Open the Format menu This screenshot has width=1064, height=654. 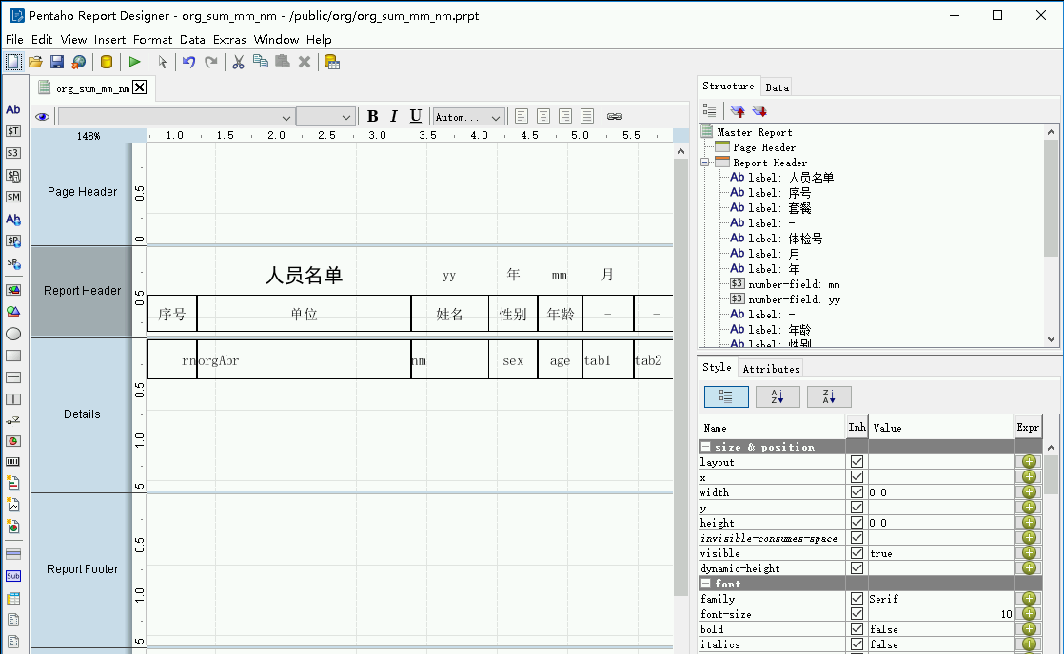pyautogui.click(x=152, y=39)
